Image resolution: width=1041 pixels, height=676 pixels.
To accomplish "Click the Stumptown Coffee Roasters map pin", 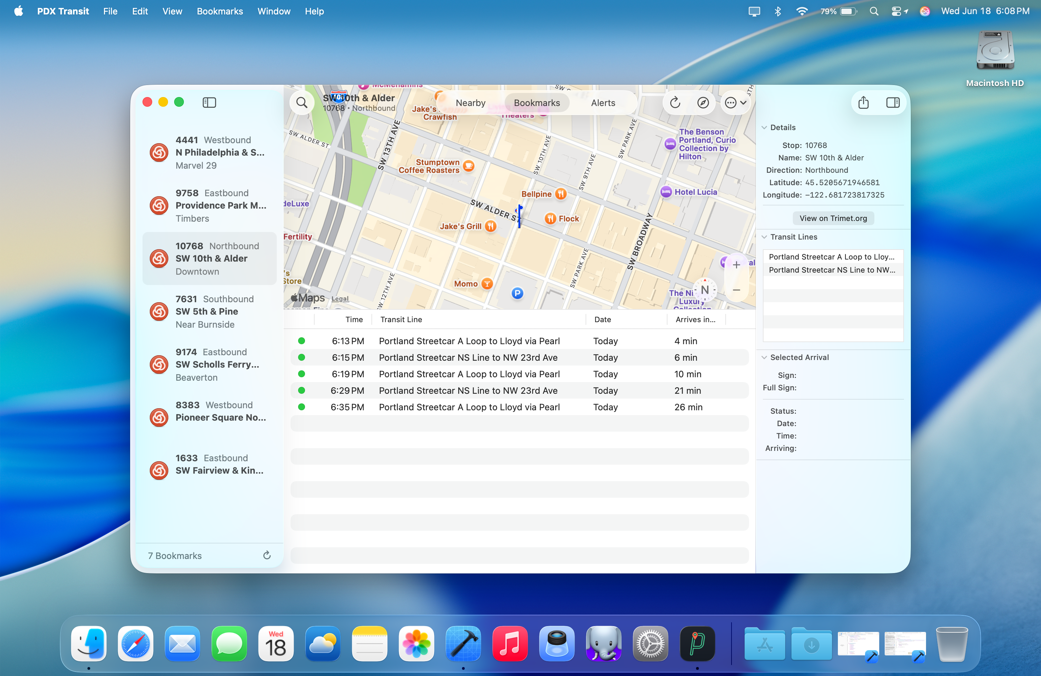I will [x=469, y=166].
